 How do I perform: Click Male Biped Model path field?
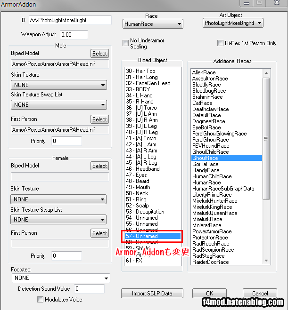pyautogui.click(x=60, y=64)
